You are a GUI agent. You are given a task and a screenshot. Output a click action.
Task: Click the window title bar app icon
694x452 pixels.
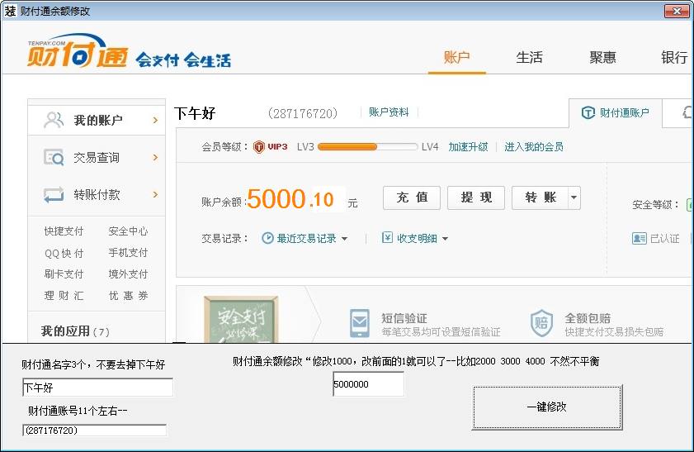[10, 11]
